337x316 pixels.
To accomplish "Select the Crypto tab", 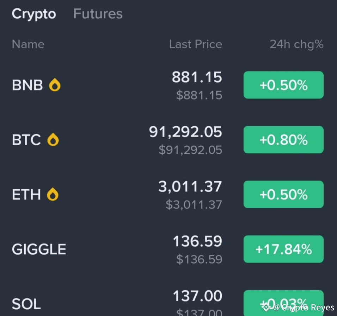I will 34,14.
